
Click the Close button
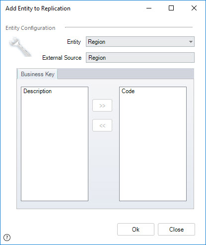click(176, 230)
